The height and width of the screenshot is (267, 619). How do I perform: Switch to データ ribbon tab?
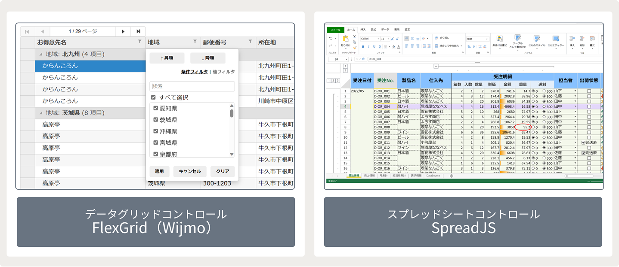[x=385, y=30]
